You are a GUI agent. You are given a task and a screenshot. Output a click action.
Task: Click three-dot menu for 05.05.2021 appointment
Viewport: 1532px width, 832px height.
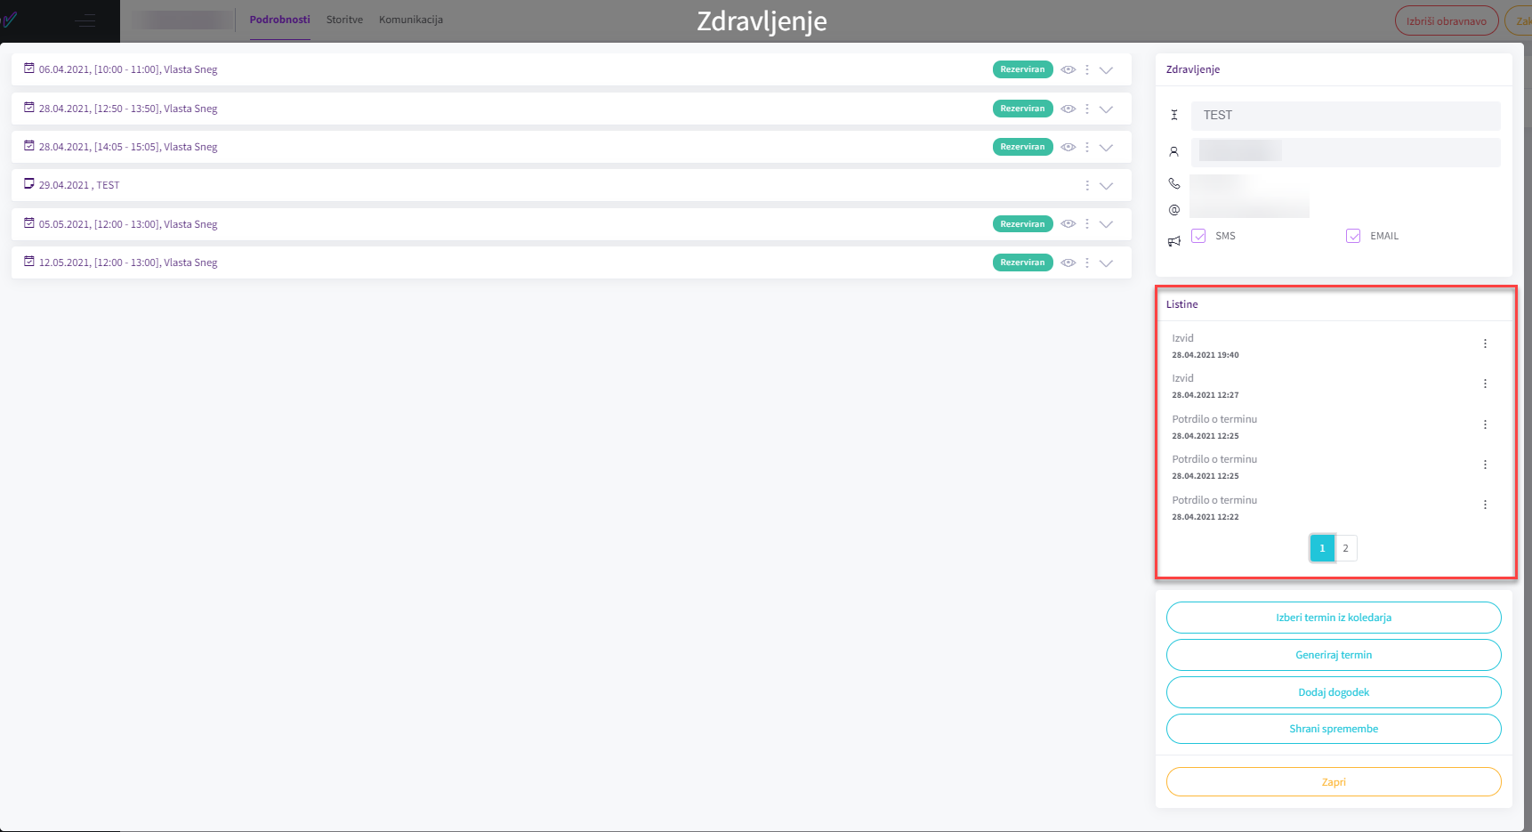[x=1086, y=224]
